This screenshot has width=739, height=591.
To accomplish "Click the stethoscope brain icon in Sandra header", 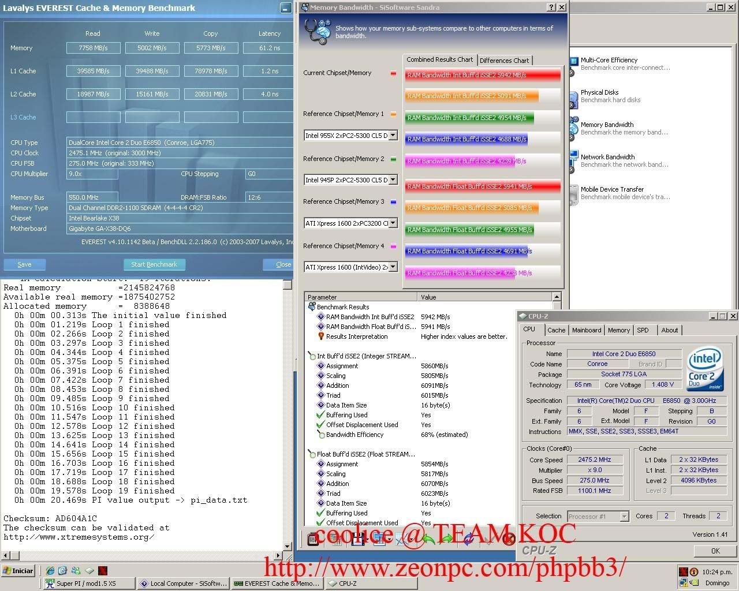I will (x=317, y=31).
